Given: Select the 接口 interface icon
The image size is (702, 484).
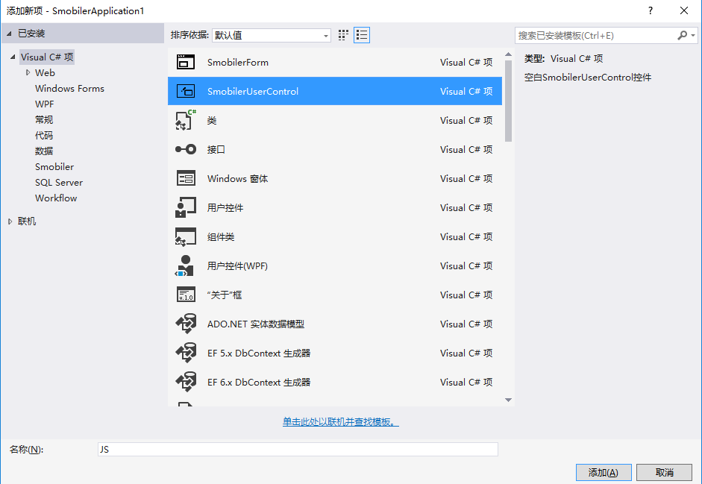Looking at the screenshot, I should coord(186,149).
